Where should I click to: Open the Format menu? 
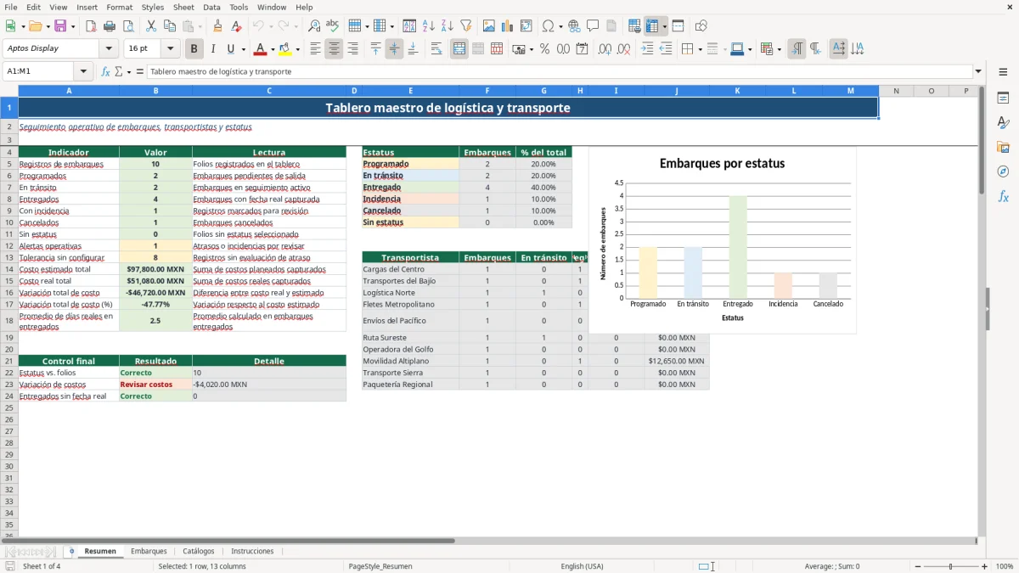click(x=119, y=7)
